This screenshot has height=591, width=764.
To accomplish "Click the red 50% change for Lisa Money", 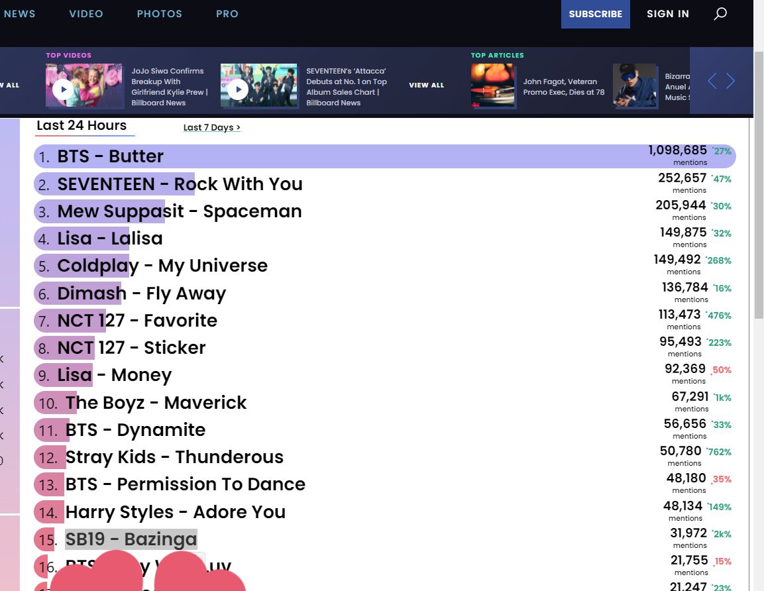I will 722,370.
